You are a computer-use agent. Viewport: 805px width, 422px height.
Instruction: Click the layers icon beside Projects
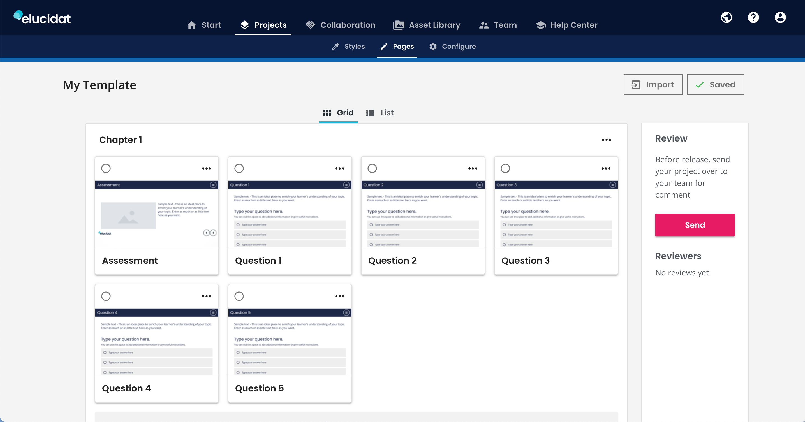click(245, 25)
